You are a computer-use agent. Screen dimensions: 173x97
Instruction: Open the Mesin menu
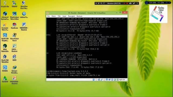(x=54, y=16)
